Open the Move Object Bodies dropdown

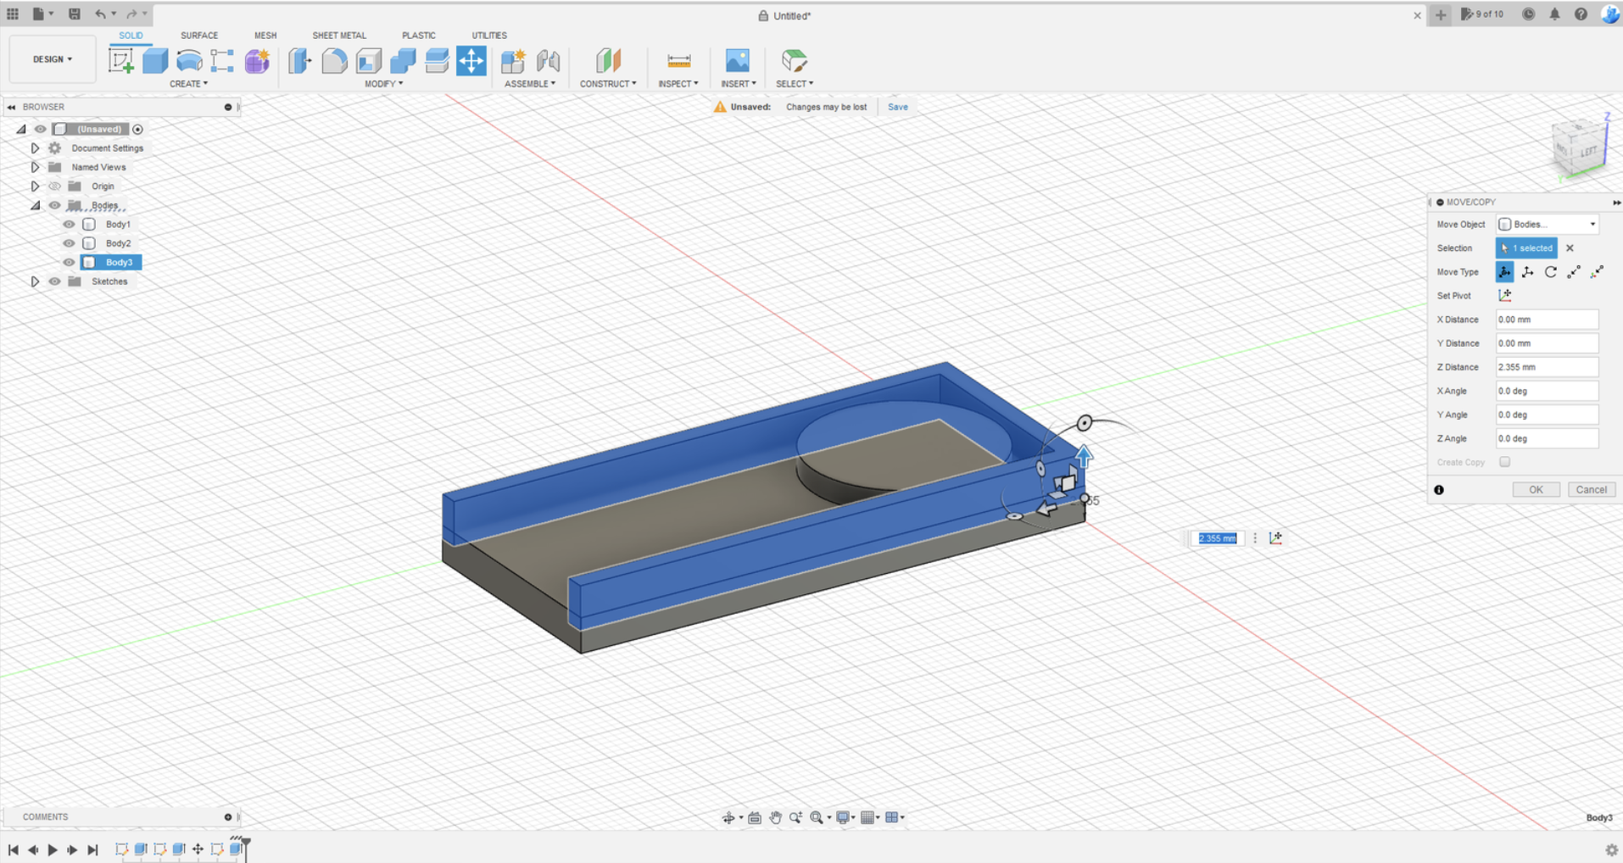(1547, 225)
